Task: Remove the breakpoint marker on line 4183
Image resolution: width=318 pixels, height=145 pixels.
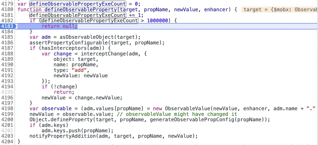Action: pyautogui.click(x=8, y=26)
